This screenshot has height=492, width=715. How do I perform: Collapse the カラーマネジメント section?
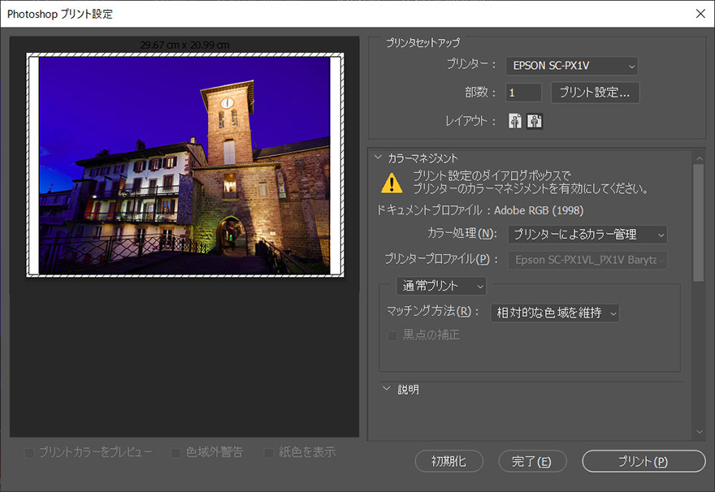coord(378,158)
